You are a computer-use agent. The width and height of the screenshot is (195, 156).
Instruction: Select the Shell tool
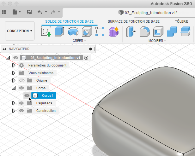tap(158, 32)
